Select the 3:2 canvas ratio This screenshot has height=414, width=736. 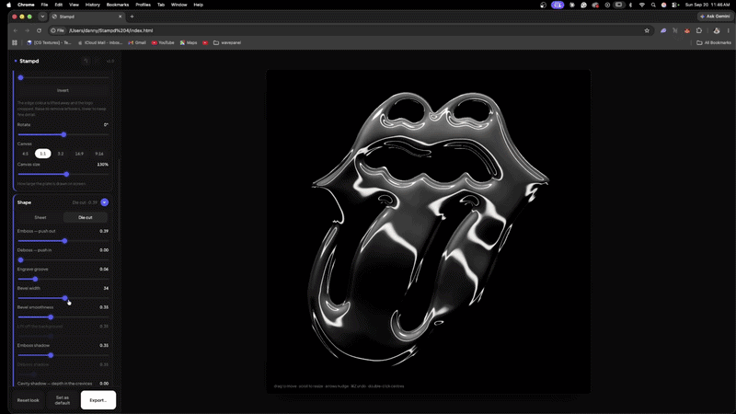click(61, 154)
